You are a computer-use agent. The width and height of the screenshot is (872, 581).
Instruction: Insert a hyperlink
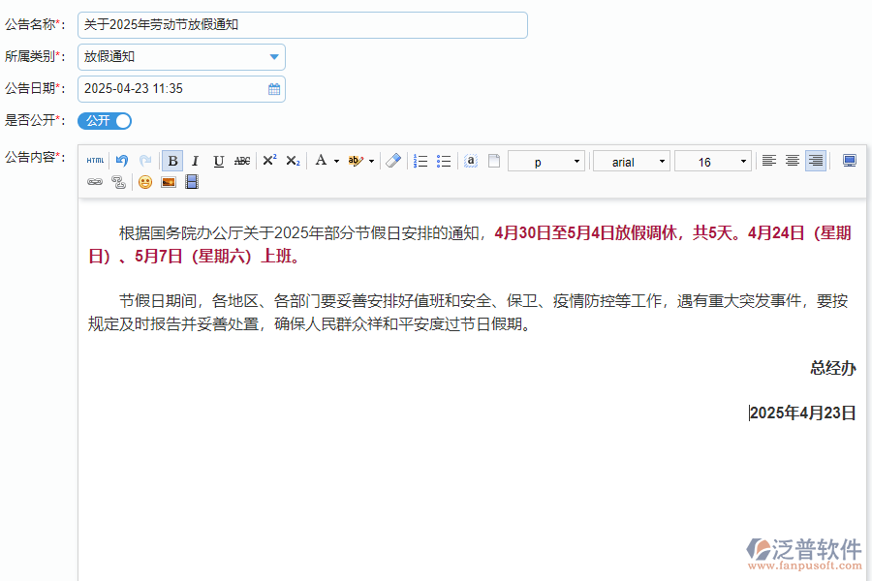point(94,182)
